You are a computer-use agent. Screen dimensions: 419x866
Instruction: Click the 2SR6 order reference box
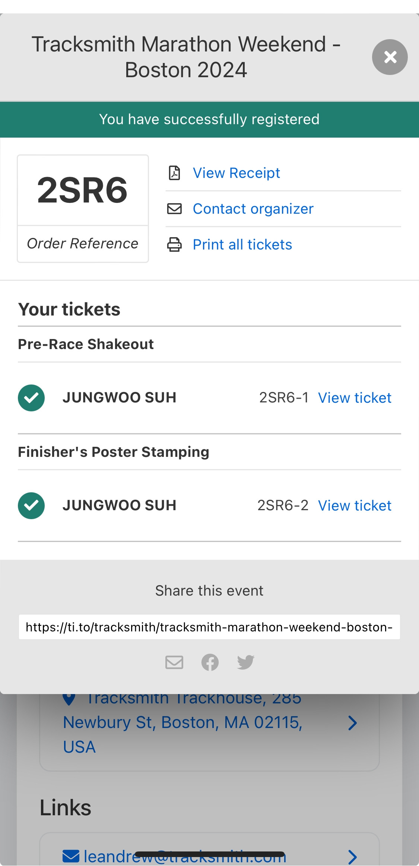(x=83, y=208)
